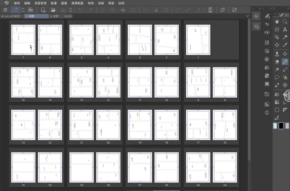Select the Zoom magnifier tool
The image size is (290, 191).
(x=285, y=22)
